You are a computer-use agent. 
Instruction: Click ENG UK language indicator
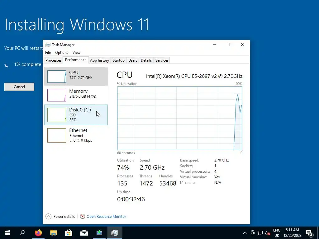[x=277, y=233]
